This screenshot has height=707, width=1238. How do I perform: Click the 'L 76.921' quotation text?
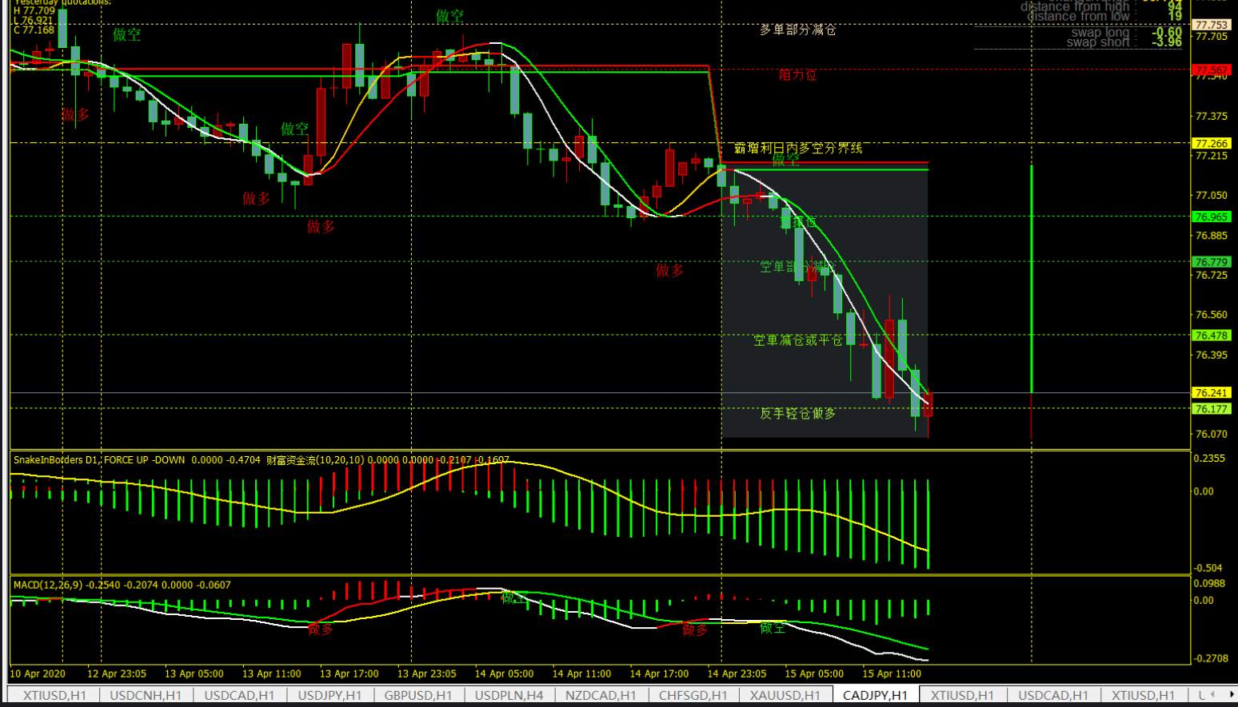34,21
